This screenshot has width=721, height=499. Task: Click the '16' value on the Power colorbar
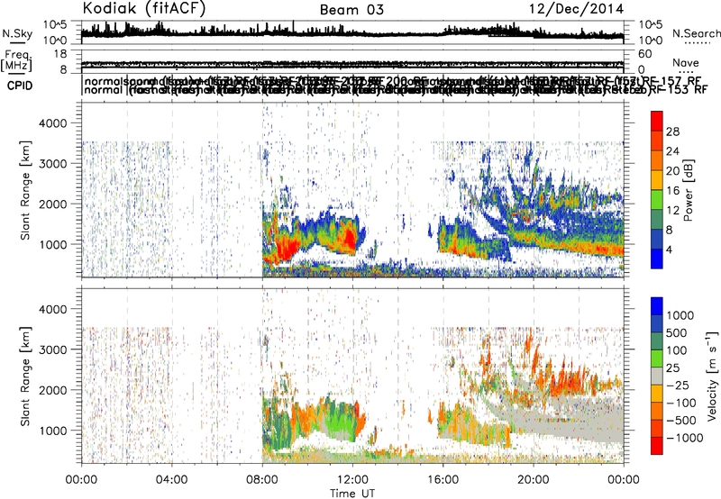[673, 191]
